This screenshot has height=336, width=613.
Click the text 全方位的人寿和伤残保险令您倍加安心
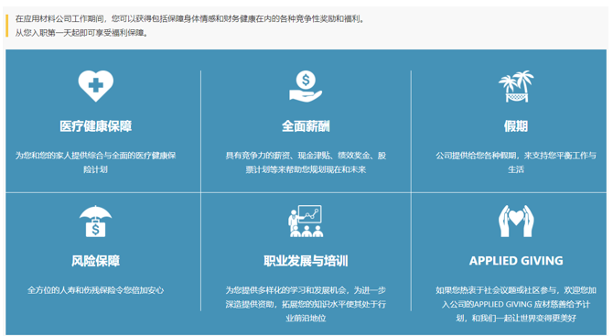pyautogui.click(x=95, y=290)
